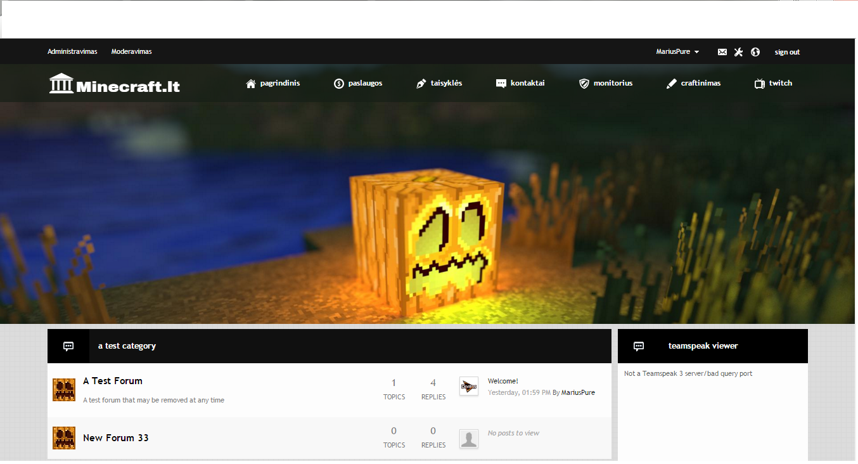This screenshot has width=858, height=464.
Task: Click the house icon beside pagrindinis
Action: (x=251, y=84)
